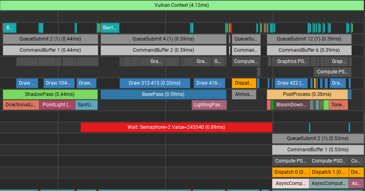Select the truncated Comman... zone

click(246, 50)
